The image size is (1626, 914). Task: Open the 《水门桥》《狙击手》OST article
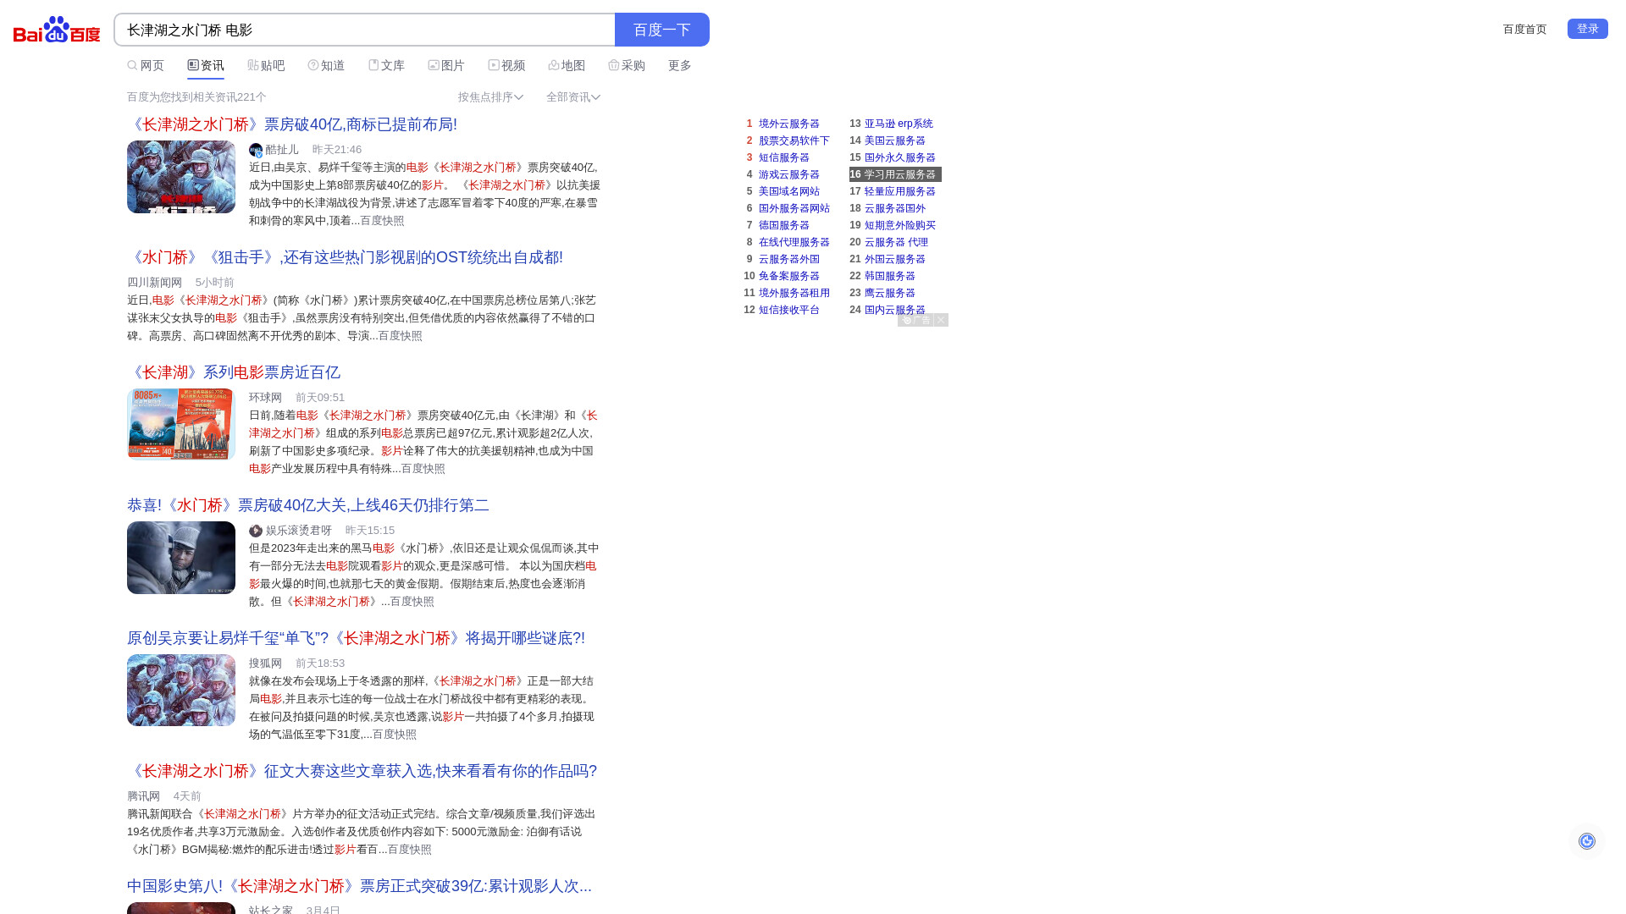pos(345,257)
